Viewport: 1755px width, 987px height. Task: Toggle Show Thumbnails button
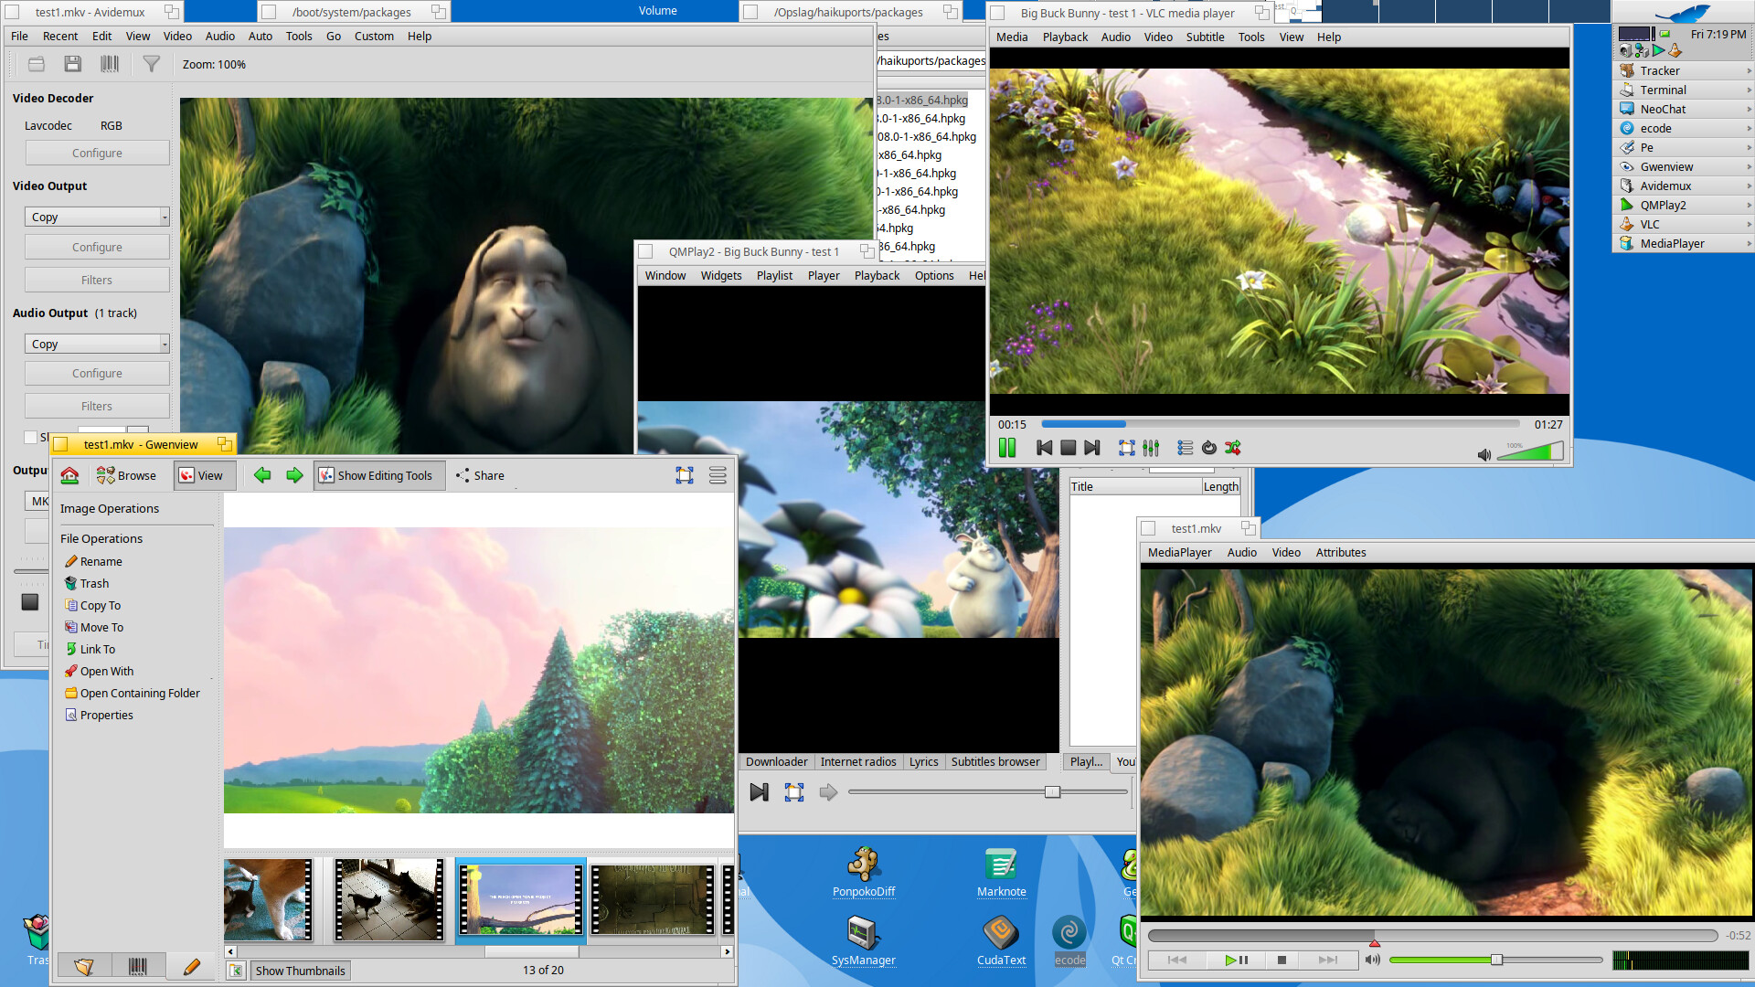click(x=300, y=971)
